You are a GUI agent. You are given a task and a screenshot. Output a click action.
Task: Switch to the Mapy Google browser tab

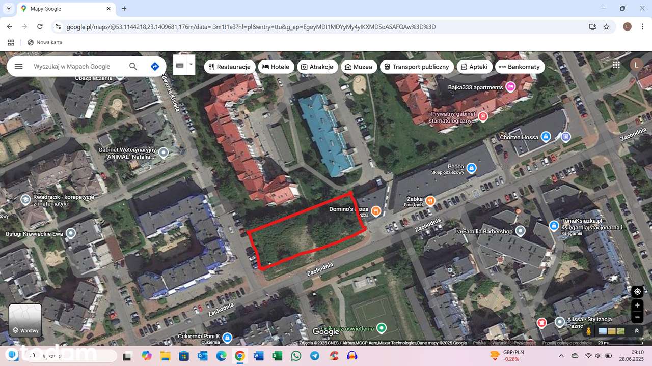coord(66,9)
